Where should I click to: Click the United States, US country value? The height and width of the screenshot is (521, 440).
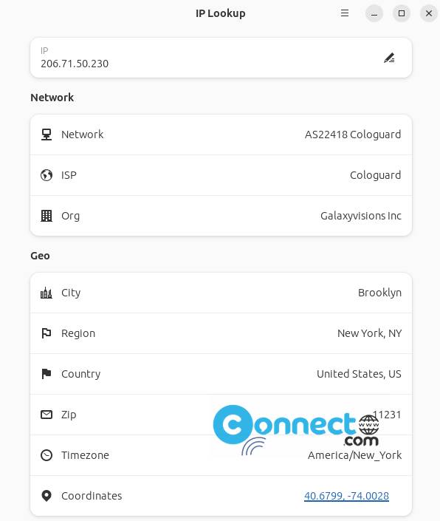tap(359, 374)
